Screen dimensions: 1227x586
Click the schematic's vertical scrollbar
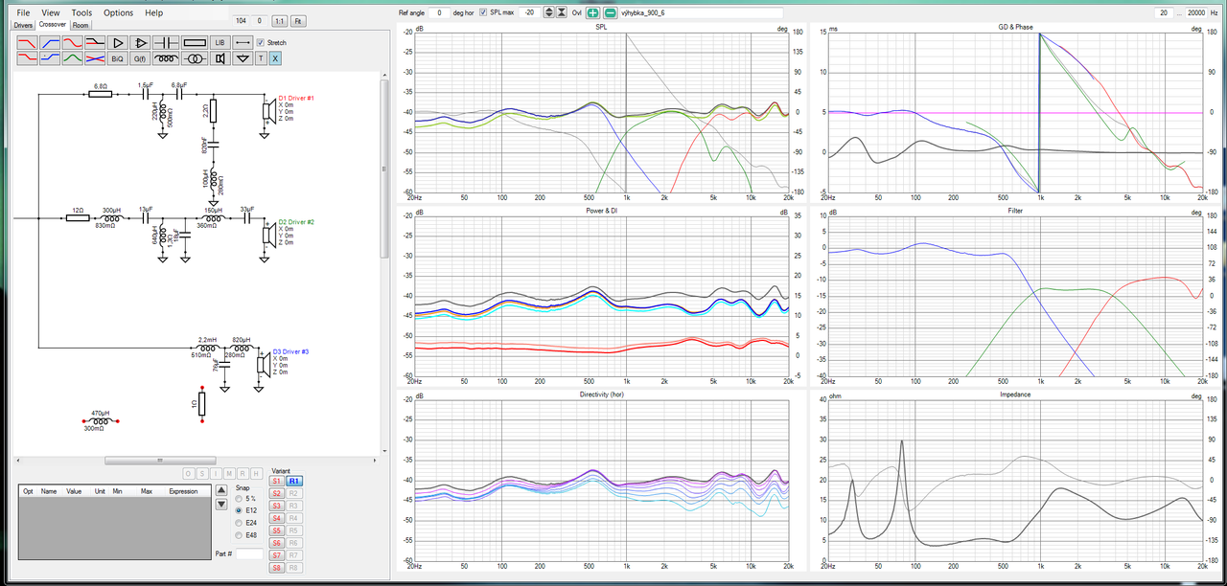383,169
